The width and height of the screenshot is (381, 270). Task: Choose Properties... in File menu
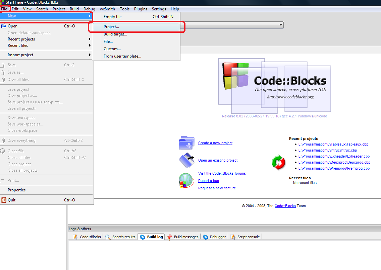tap(46, 190)
